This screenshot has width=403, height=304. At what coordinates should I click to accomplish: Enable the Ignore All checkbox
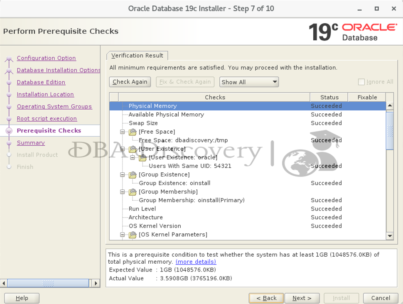pos(361,82)
